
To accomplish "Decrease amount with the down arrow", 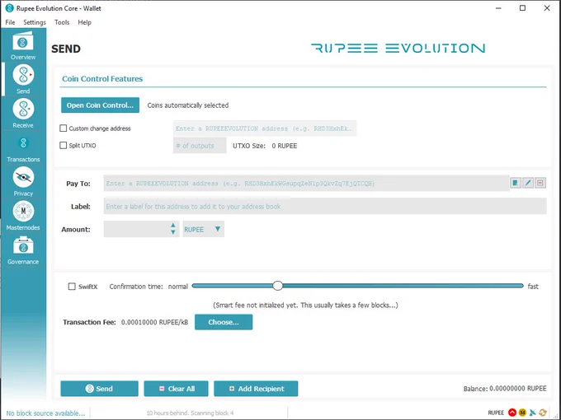I will [173, 232].
